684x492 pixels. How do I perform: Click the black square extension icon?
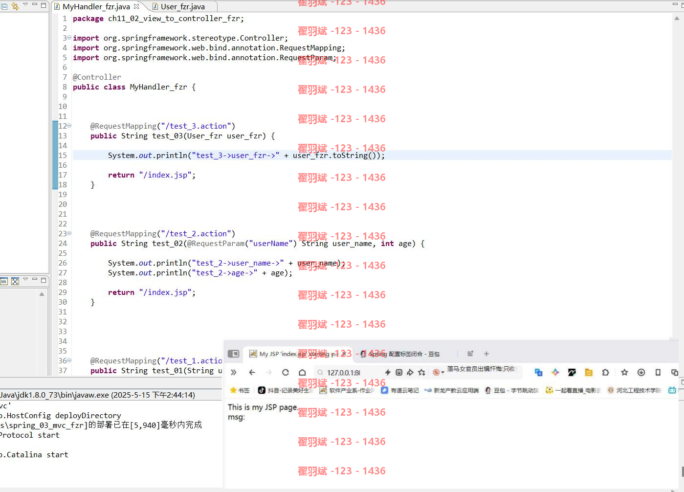572,372
